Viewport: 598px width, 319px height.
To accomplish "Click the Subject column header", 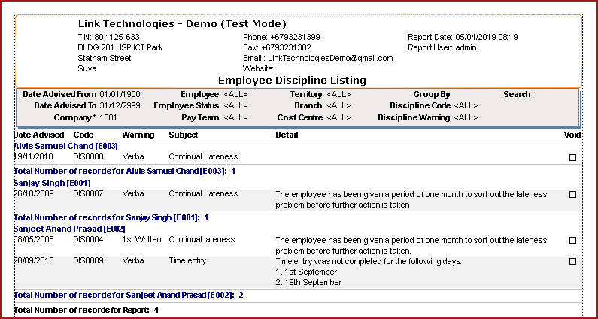I will pyautogui.click(x=184, y=135).
